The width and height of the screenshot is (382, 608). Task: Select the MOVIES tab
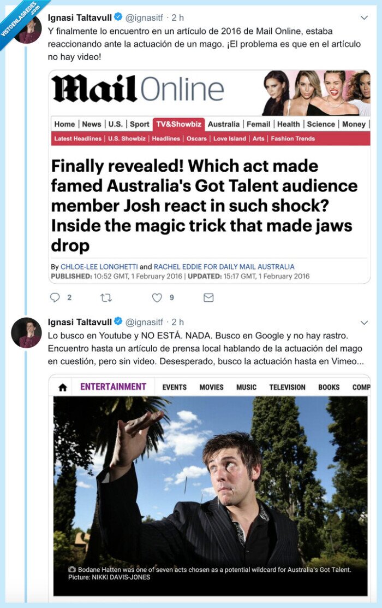click(x=211, y=387)
